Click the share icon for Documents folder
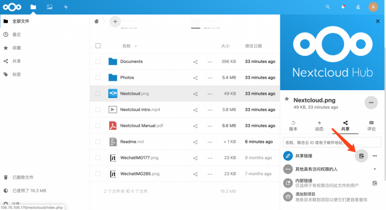The width and height of the screenshot is (386, 210). coord(195,62)
